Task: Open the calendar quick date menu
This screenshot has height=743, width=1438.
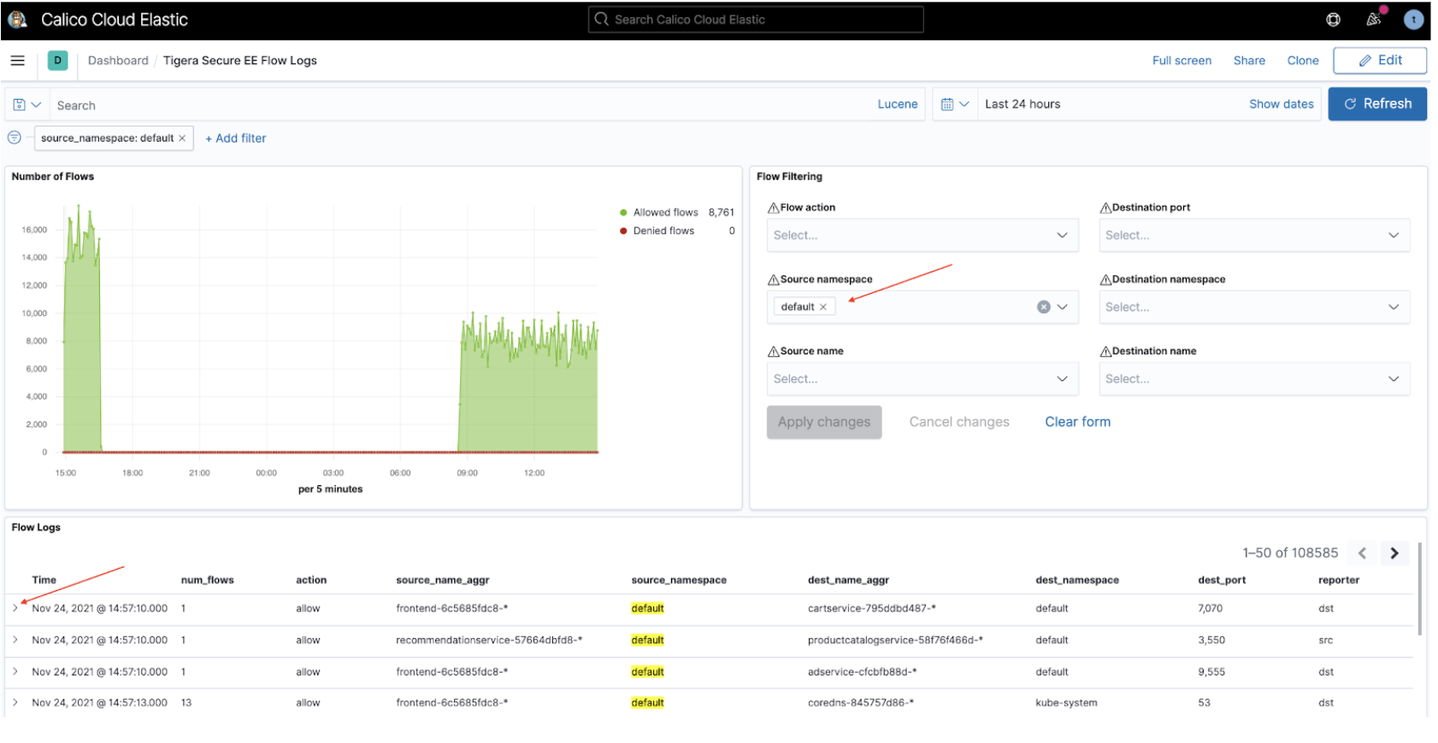Action: 954,104
